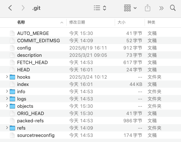Click the packed-refs file icon
Screen dimensions: 181x142
(x=12, y=121)
